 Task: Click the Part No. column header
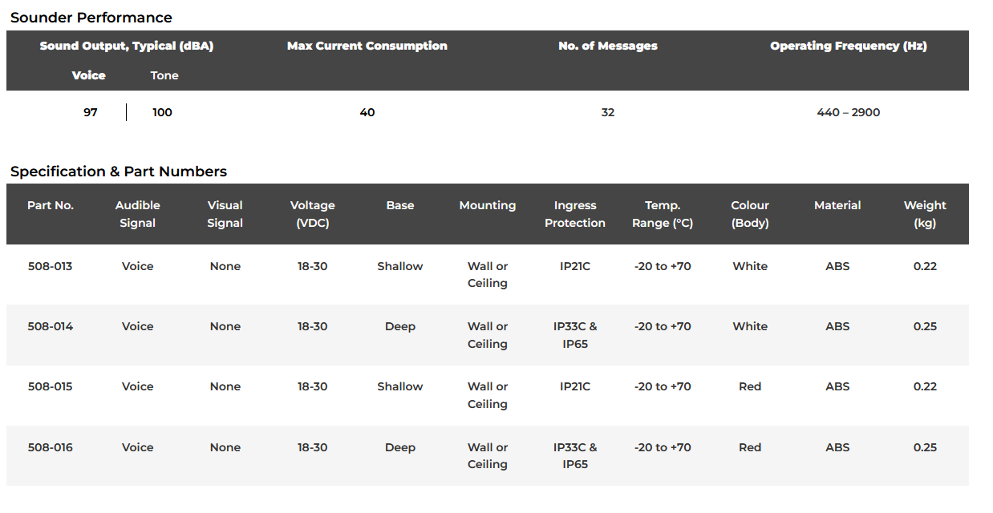[51, 205]
